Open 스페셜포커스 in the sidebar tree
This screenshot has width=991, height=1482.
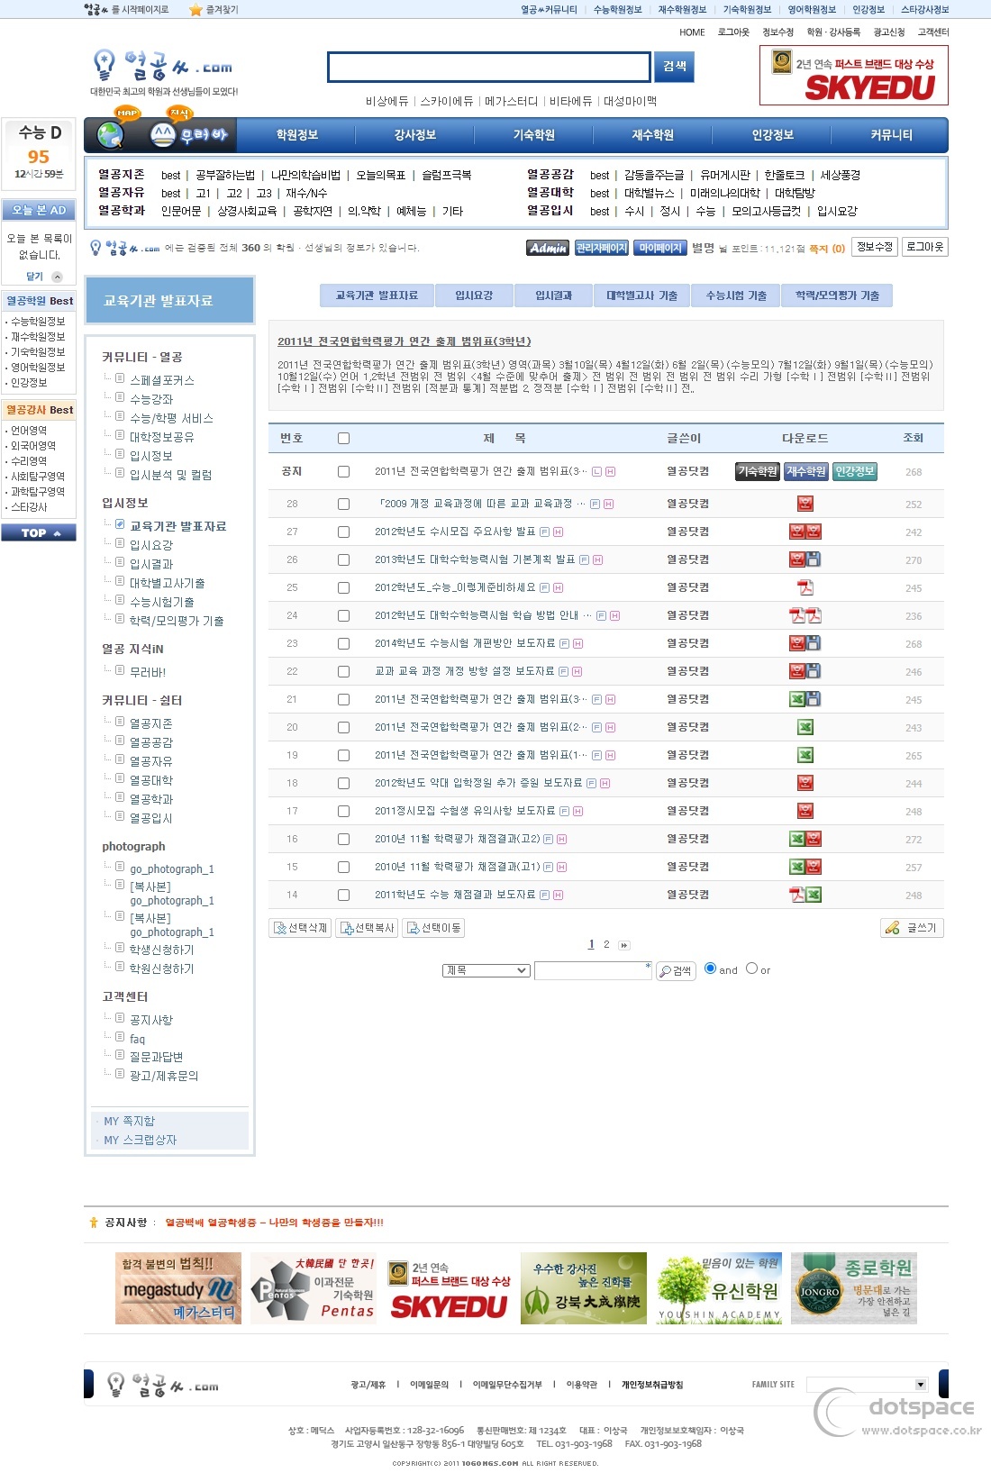[x=162, y=381]
